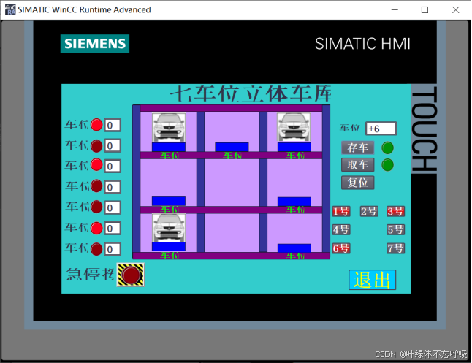Click the car in the bottom-left garage slot

pyautogui.click(x=169, y=228)
